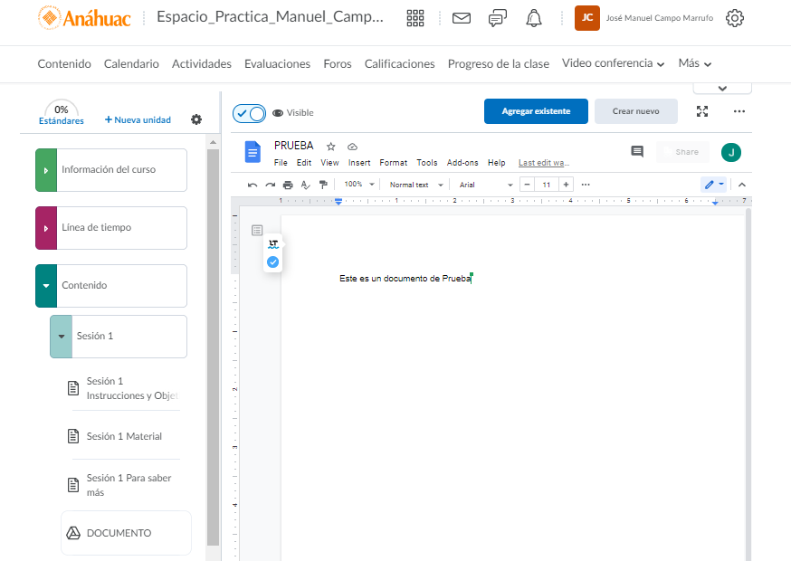Viewport: 791px width, 561px height.
Task: Open the Arial font dropdown
Action: 484,185
